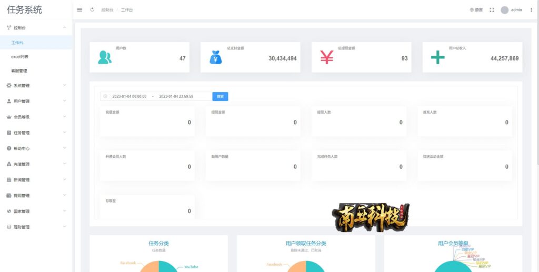Expand the 充值管理 submenu chevron
The image size is (539, 272).
[x=65, y=164]
